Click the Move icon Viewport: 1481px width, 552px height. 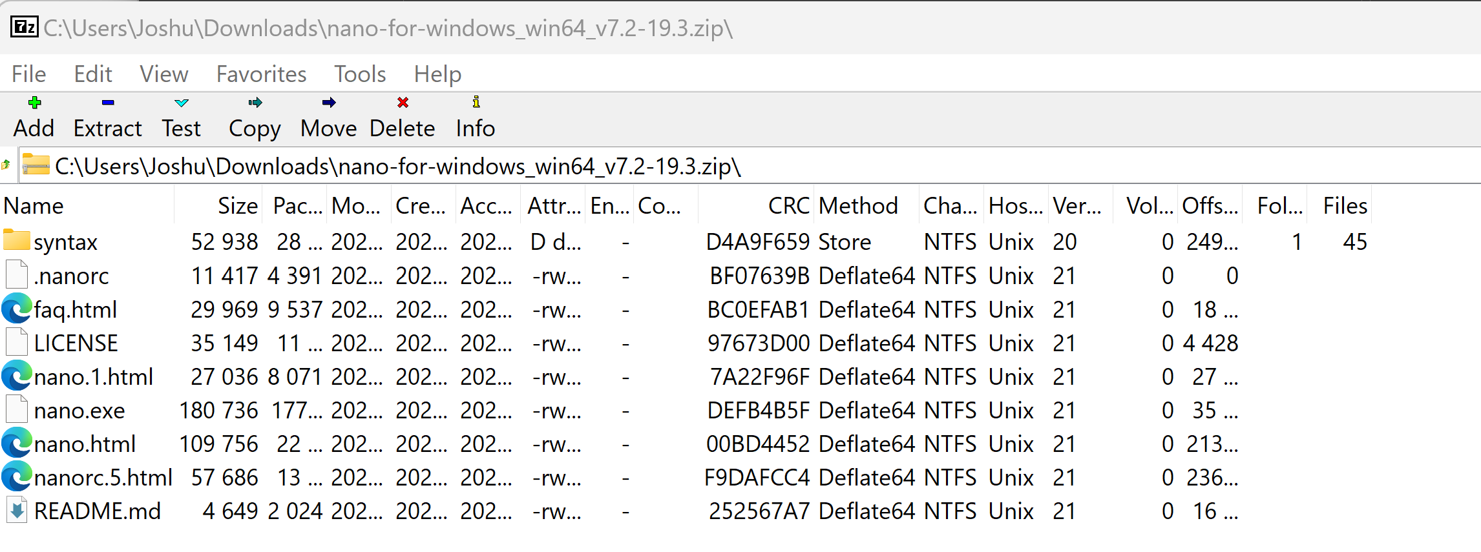click(x=329, y=102)
